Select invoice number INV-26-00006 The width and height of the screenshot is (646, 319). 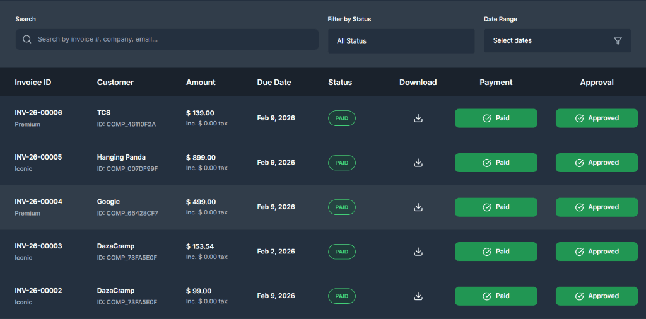pos(38,113)
